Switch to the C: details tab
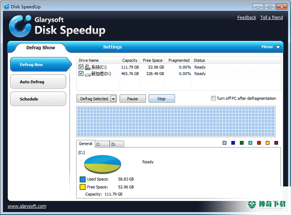The width and height of the screenshot is (291, 215). click(x=102, y=144)
